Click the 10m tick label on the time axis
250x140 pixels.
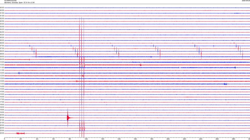point(86,139)
